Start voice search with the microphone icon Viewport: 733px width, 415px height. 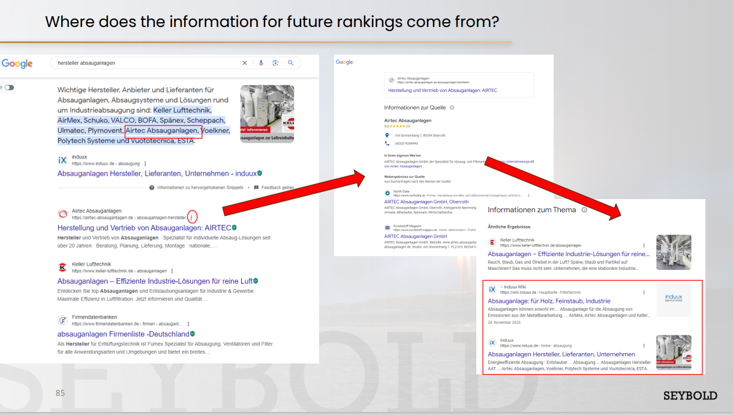(x=261, y=63)
